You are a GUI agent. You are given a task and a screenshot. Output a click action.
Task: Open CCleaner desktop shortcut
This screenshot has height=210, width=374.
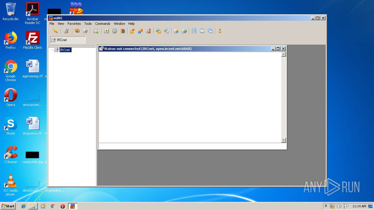tap(11, 155)
